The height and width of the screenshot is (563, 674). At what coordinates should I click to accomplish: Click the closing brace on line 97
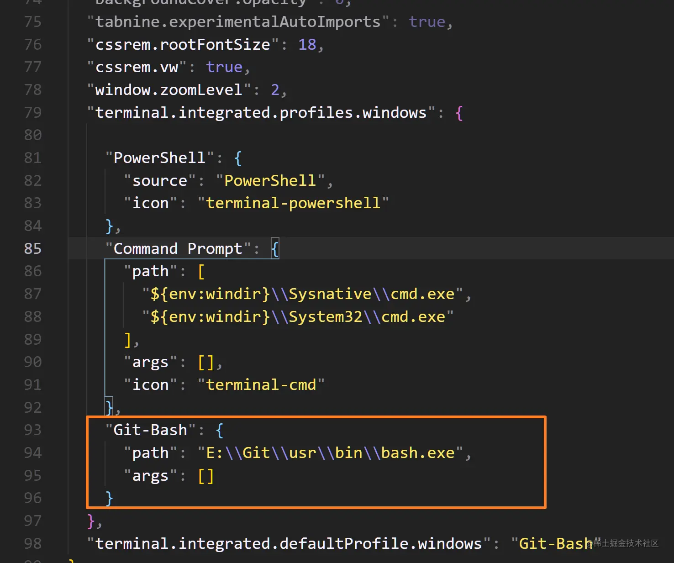pyautogui.click(x=90, y=520)
